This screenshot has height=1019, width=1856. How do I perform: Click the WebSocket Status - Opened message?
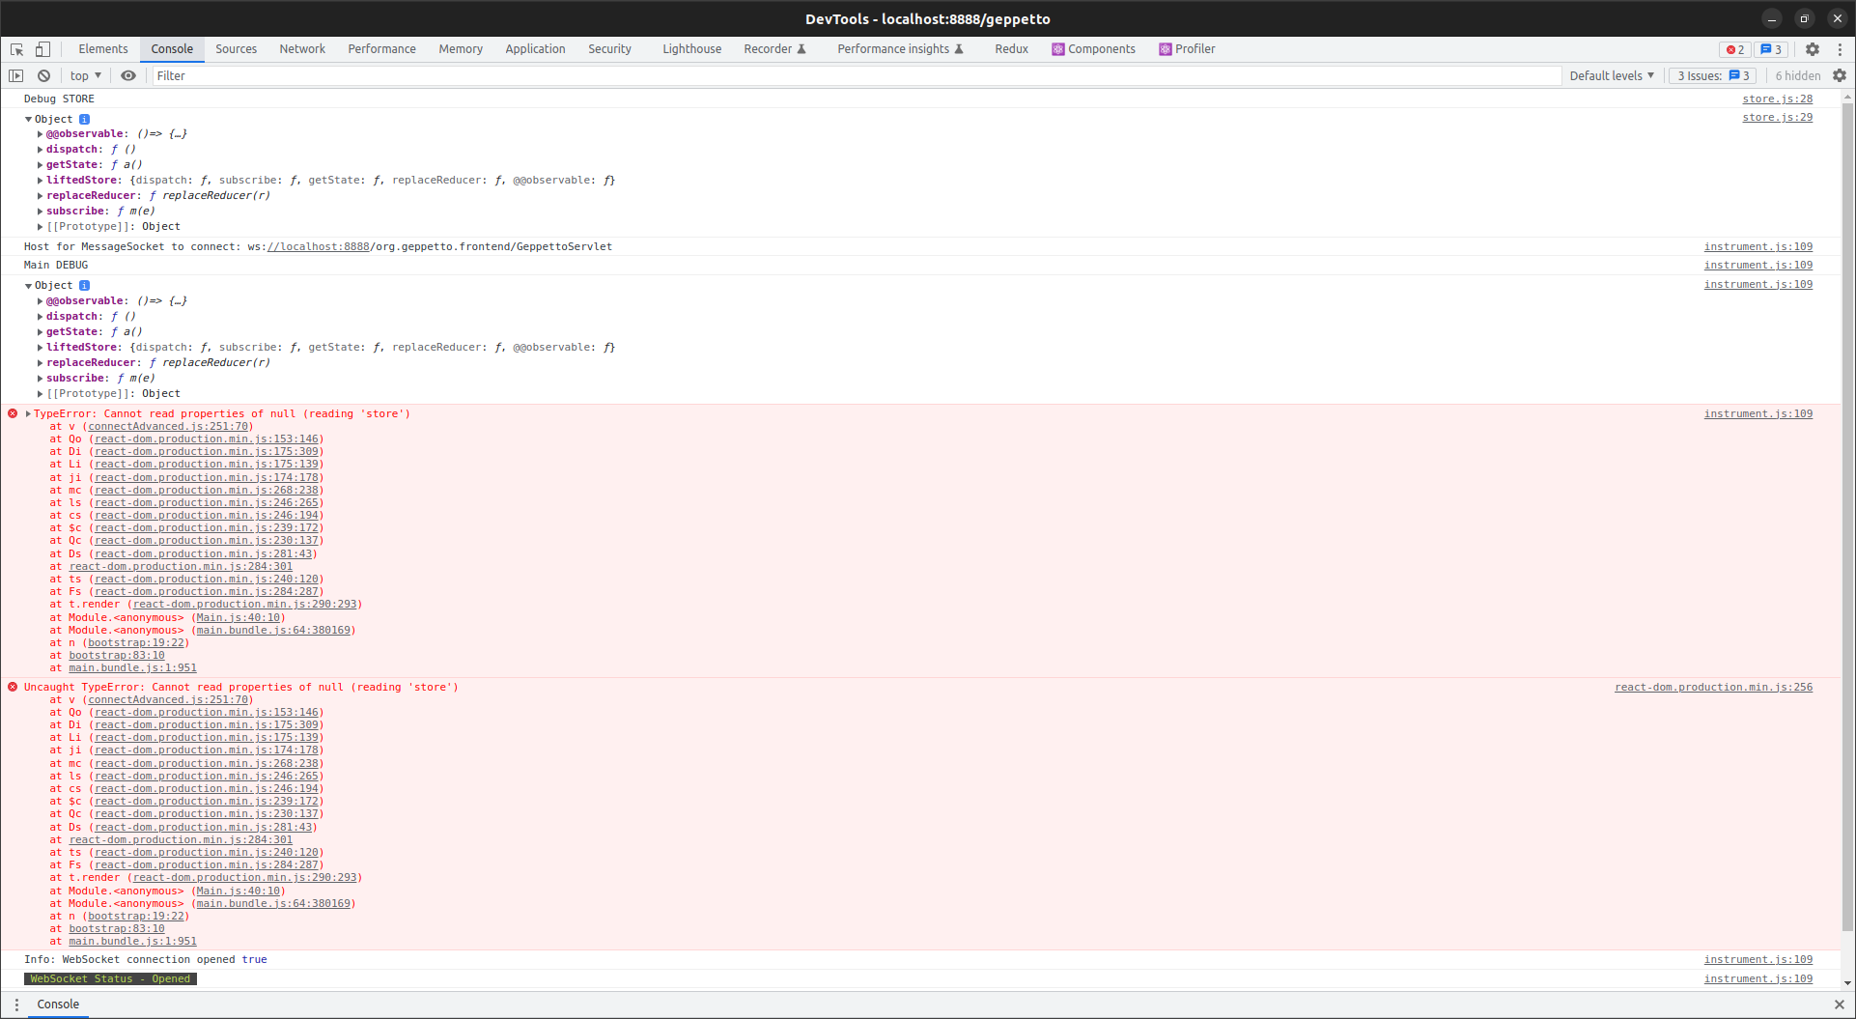click(110, 978)
